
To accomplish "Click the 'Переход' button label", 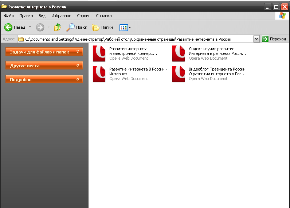I will [x=278, y=39].
